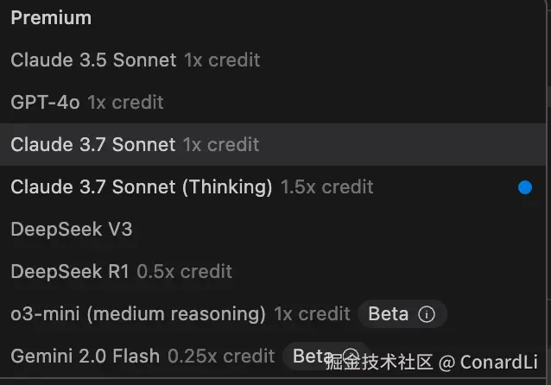
Task: Click 1x credit label next to GPT-4o
Action: point(125,103)
